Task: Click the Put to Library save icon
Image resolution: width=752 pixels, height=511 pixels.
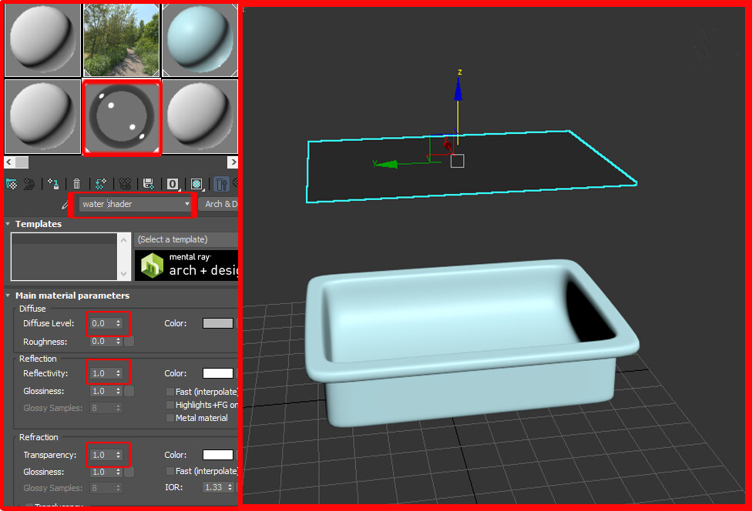Action: pyautogui.click(x=148, y=183)
